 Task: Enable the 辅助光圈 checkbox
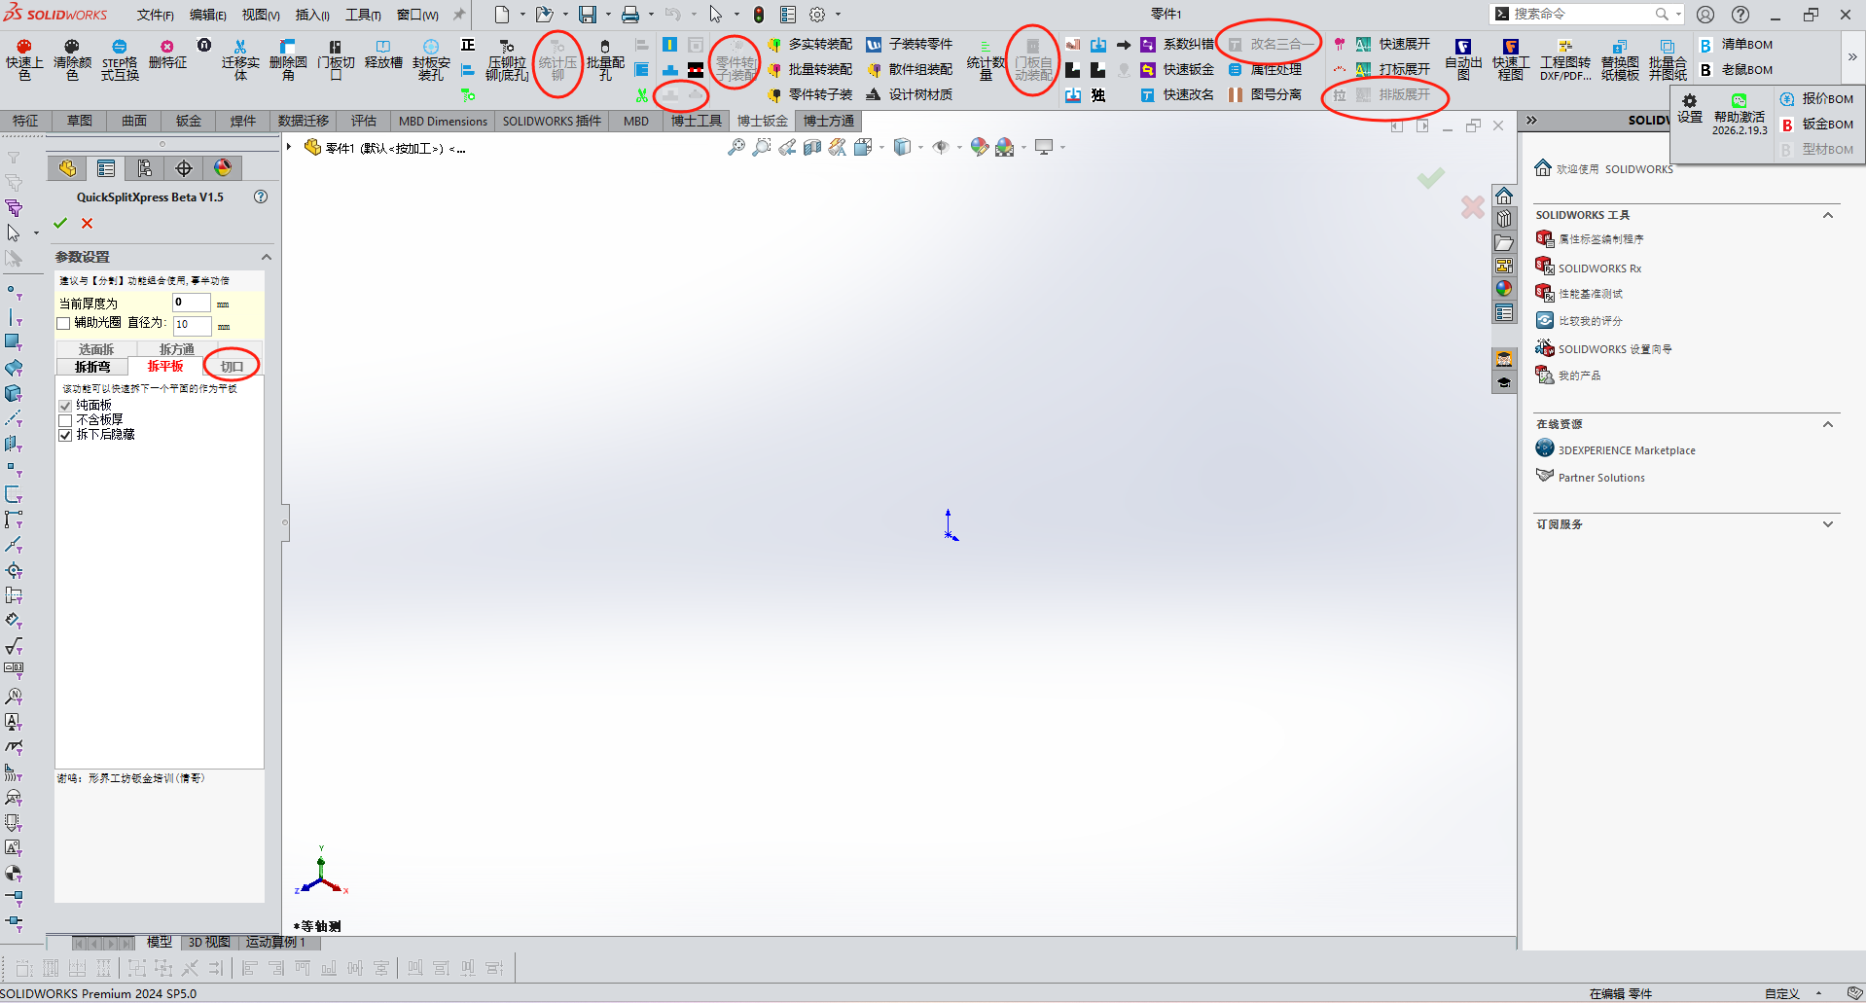pyautogui.click(x=64, y=324)
